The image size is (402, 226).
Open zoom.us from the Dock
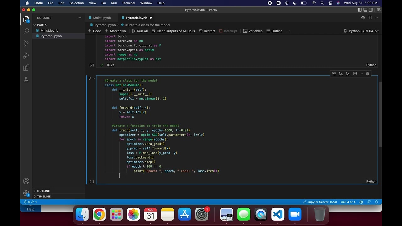295,215
